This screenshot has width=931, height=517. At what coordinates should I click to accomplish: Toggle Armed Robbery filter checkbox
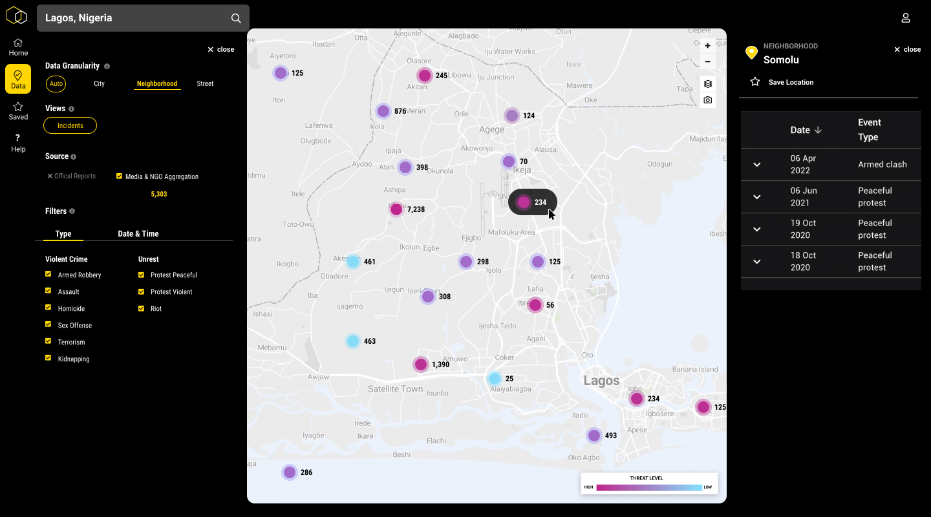click(48, 274)
